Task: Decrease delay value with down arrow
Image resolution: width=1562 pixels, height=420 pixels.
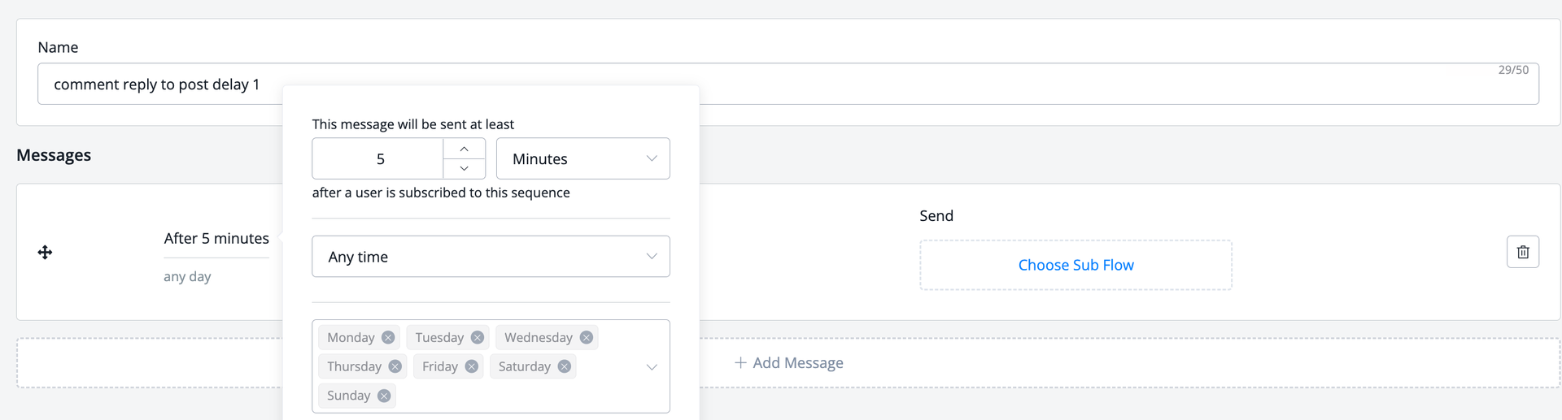Action: point(464,168)
